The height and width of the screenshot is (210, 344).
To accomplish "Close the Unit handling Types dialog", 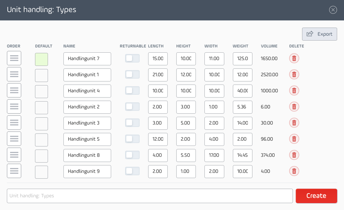I will click(333, 10).
